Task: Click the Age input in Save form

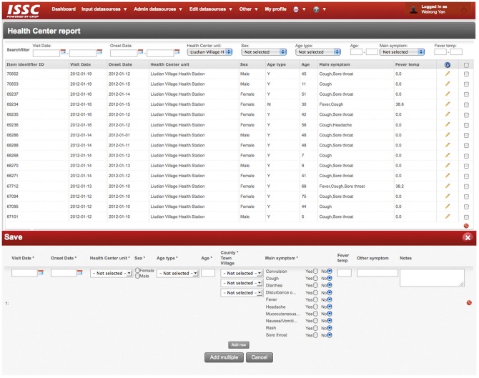Action: (x=208, y=273)
